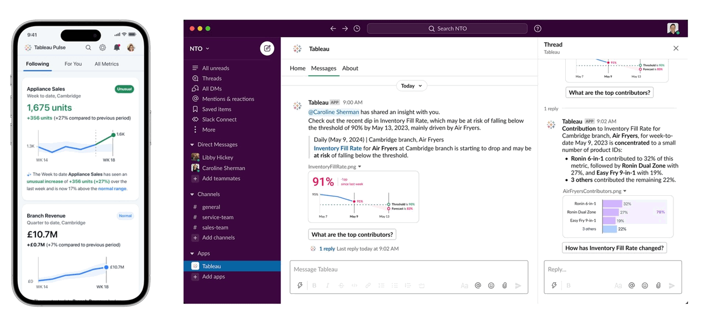Select the For You tab on phone
This screenshot has width=710, height=325.
(x=73, y=64)
